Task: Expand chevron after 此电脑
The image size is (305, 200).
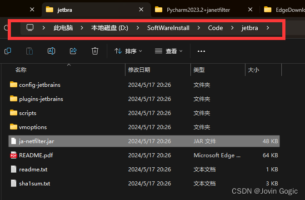Action: click(82, 28)
